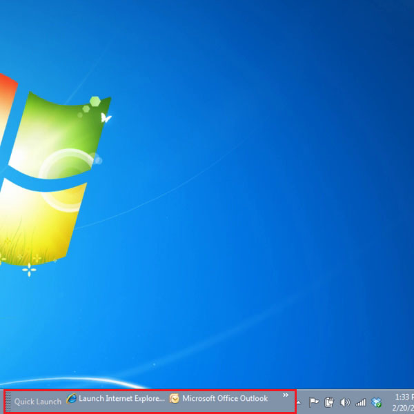Click the 'Launch Internet Explore...' label
The image size is (414, 414).
click(121, 398)
